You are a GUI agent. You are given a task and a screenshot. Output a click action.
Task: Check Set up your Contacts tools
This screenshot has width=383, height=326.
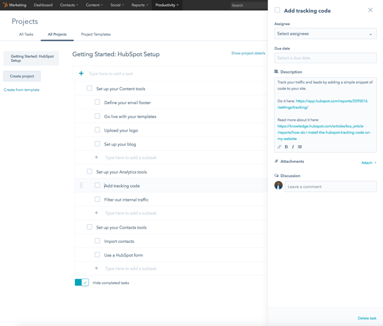90,227
